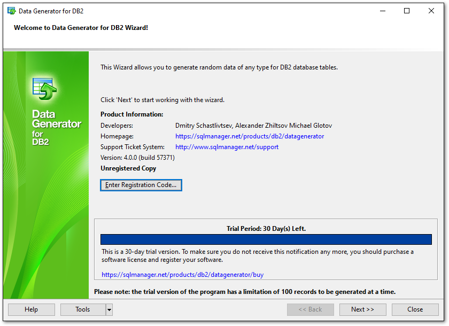Click the Tools button
449x326 pixels.
tap(83, 309)
